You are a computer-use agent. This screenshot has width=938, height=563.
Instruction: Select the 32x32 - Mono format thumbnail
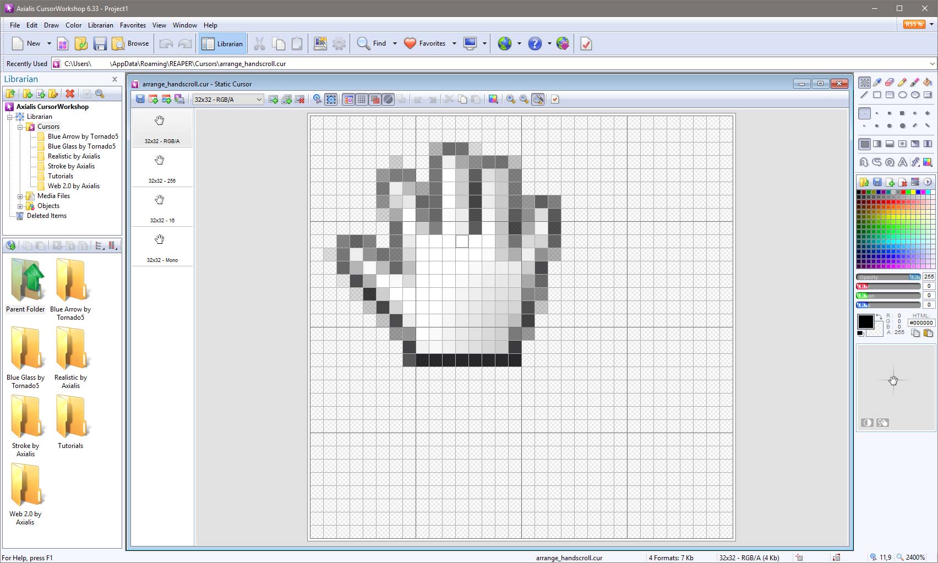click(162, 247)
